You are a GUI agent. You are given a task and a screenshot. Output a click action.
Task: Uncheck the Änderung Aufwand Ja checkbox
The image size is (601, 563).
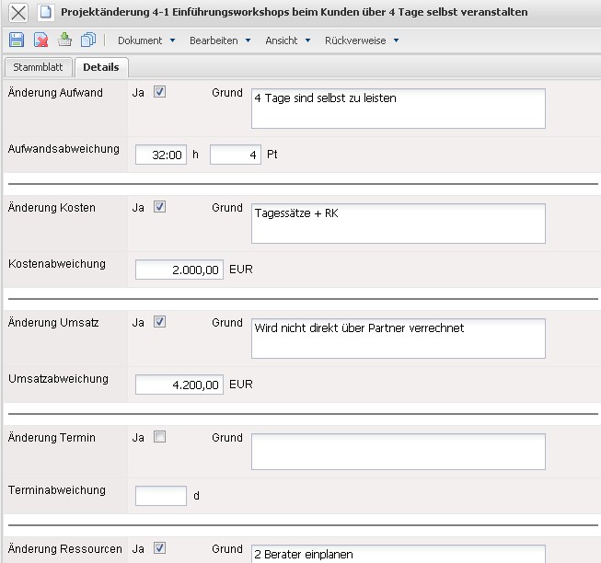(x=160, y=93)
